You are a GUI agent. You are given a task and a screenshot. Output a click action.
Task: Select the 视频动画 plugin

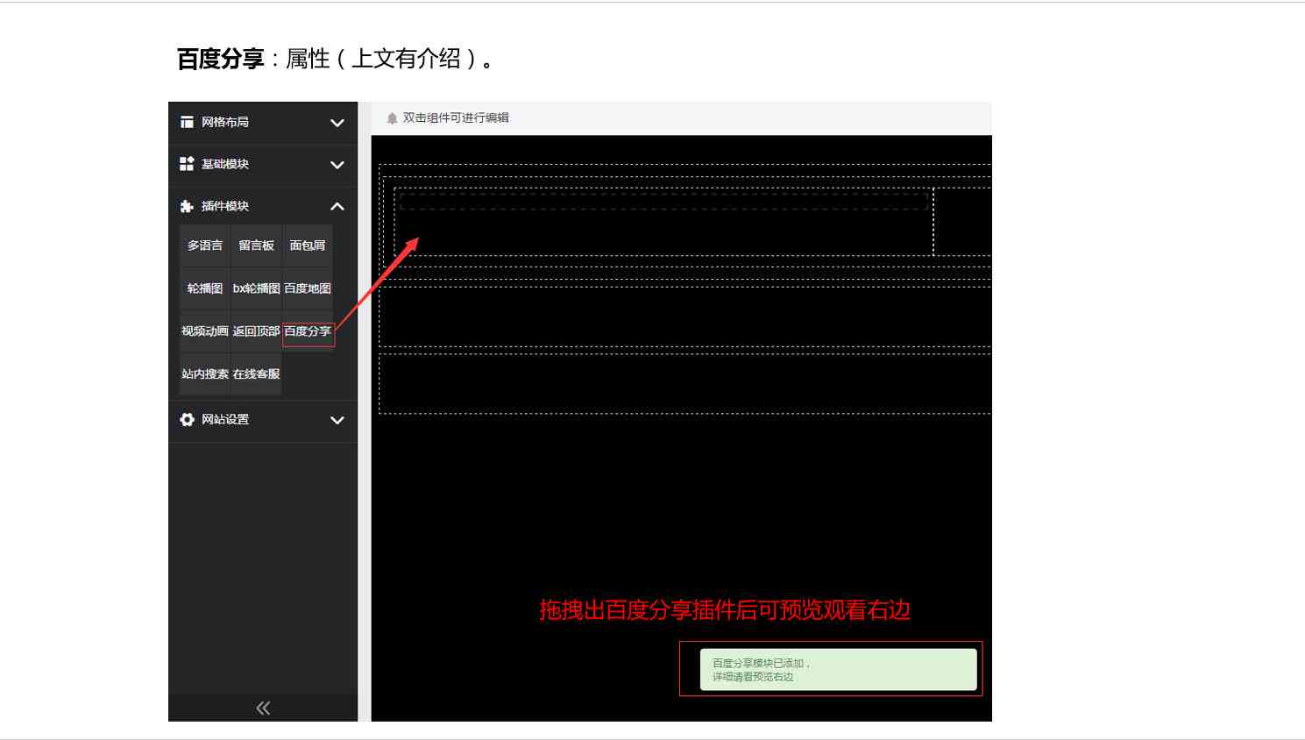pyautogui.click(x=205, y=331)
